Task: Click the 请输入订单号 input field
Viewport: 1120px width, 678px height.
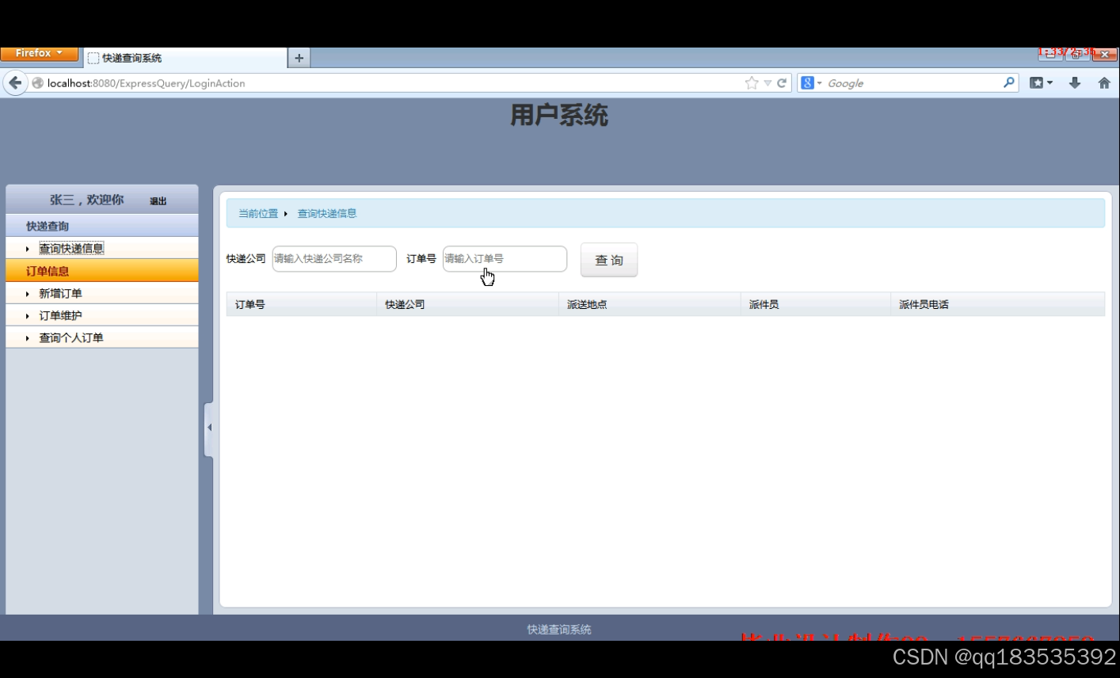Action: pos(505,259)
